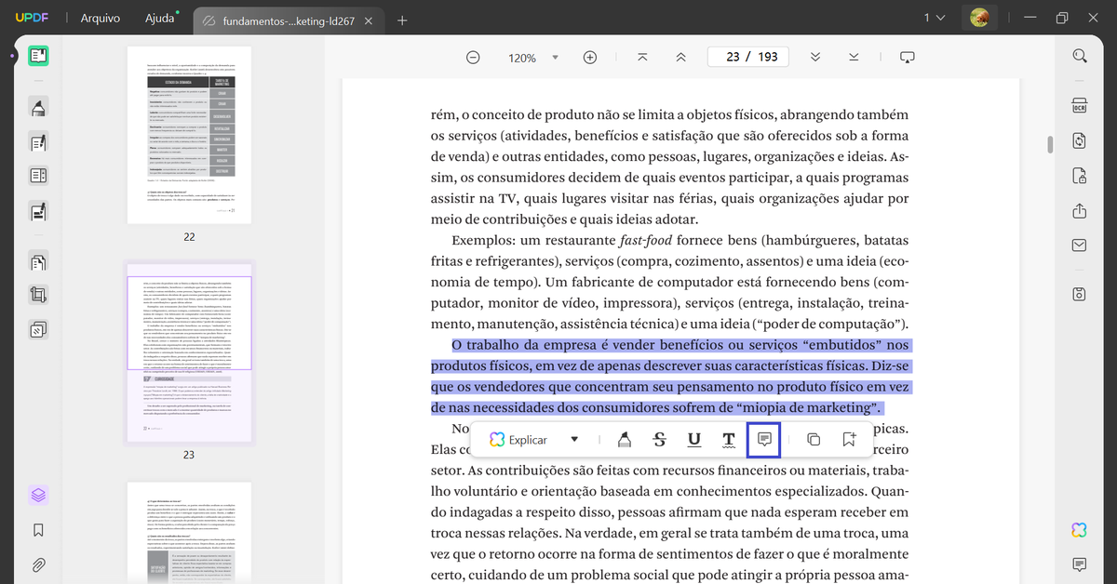Save the document via the save icon
1117x584 pixels.
[x=1078, y=294]
